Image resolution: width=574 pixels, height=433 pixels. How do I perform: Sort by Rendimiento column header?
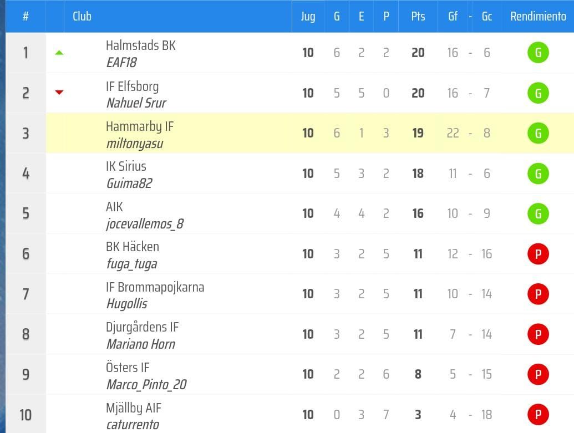coord(538,16)
